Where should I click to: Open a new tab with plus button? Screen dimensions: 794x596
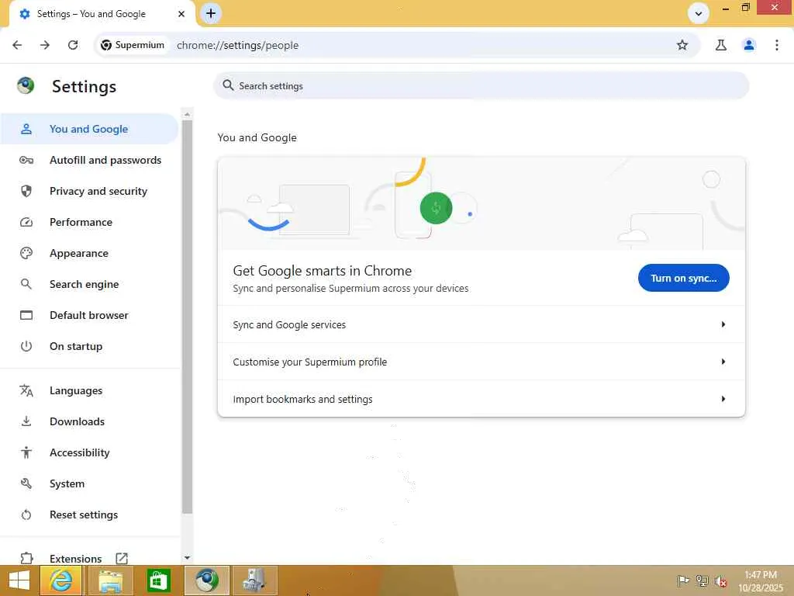point(211,13)
